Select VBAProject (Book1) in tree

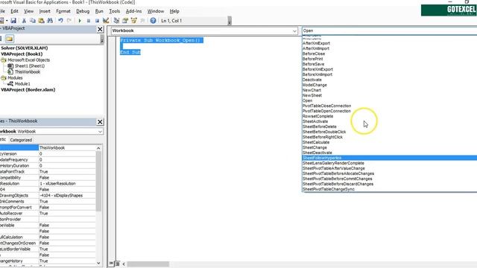[22, 54]
